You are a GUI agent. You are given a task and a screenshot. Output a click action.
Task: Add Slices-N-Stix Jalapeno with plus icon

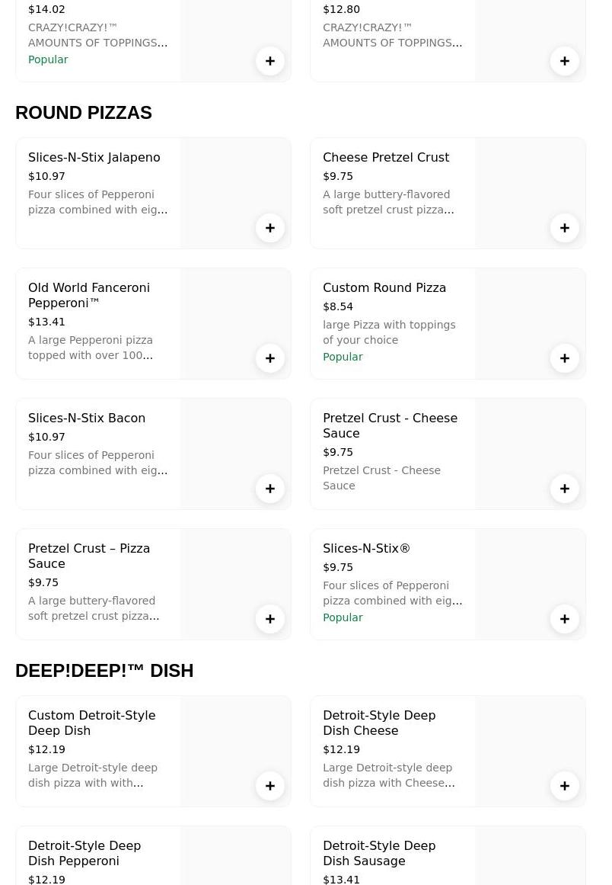270,228
